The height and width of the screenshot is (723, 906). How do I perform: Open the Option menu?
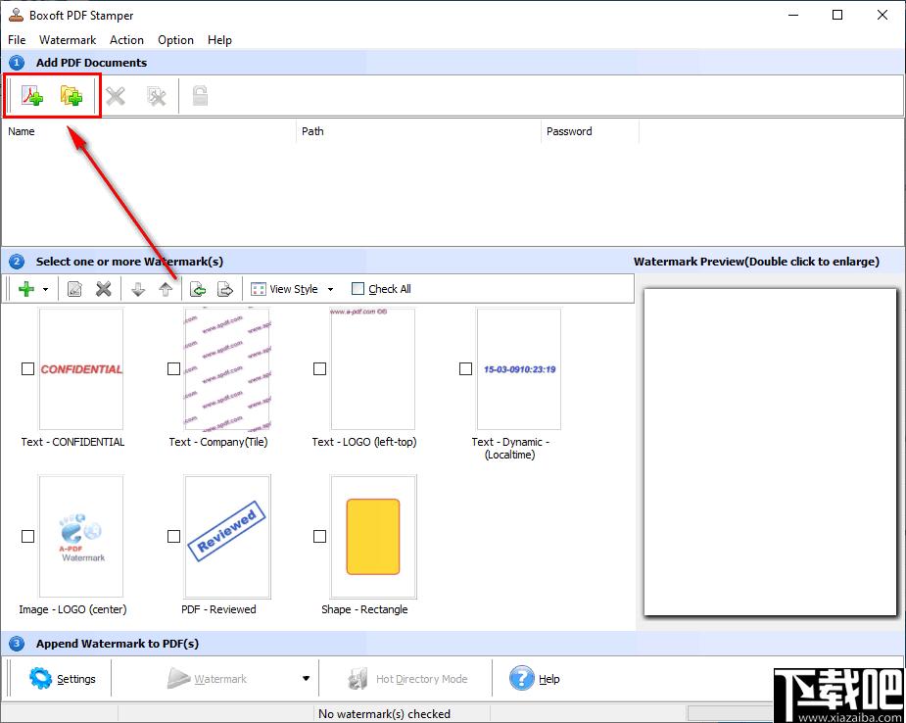point(175,40)
